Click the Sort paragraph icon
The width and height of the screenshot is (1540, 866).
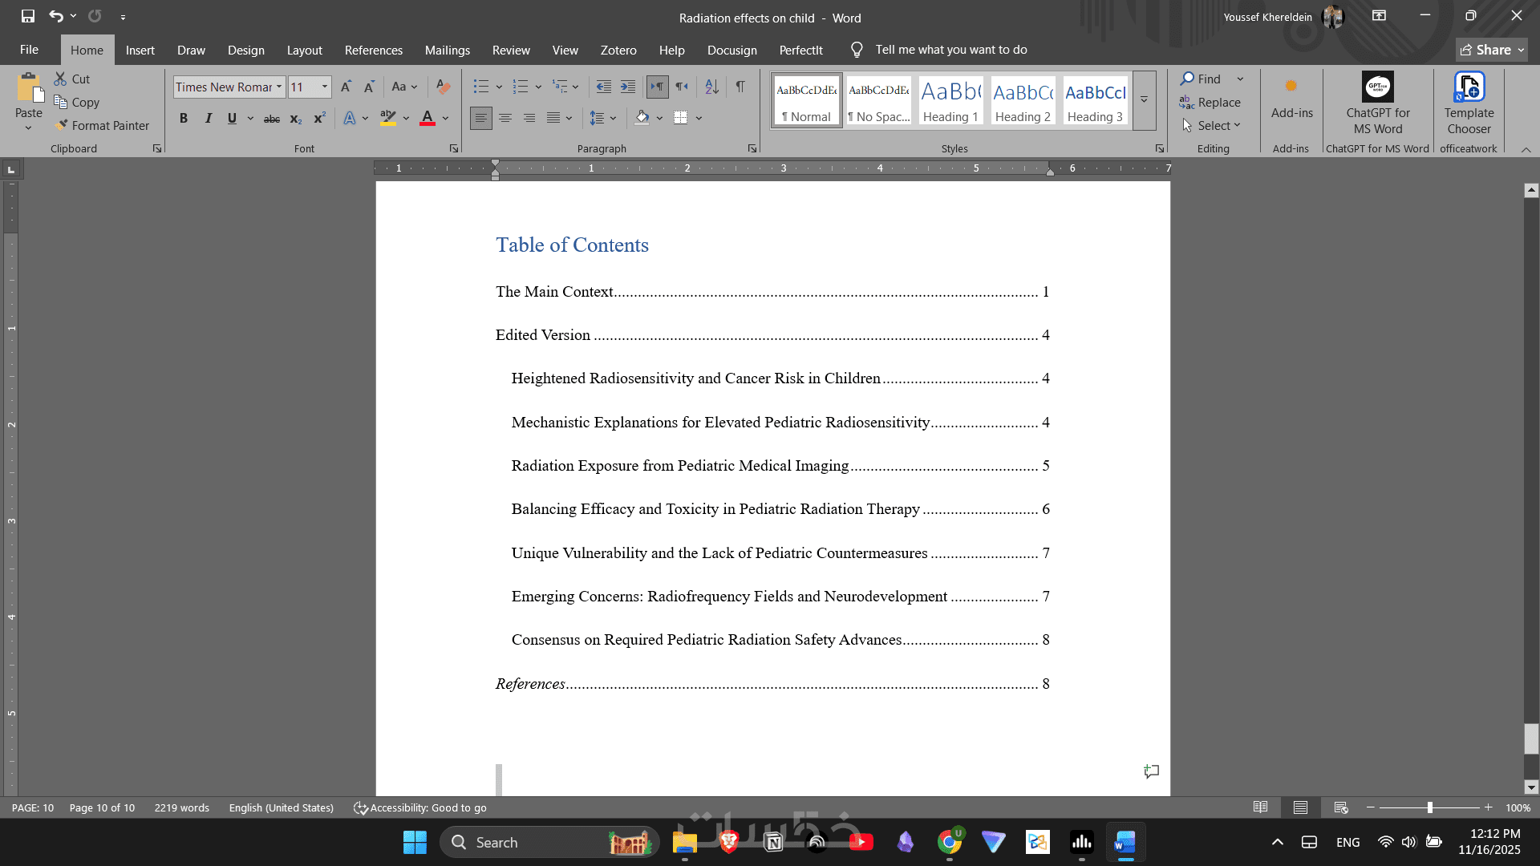tap(711, 87)
